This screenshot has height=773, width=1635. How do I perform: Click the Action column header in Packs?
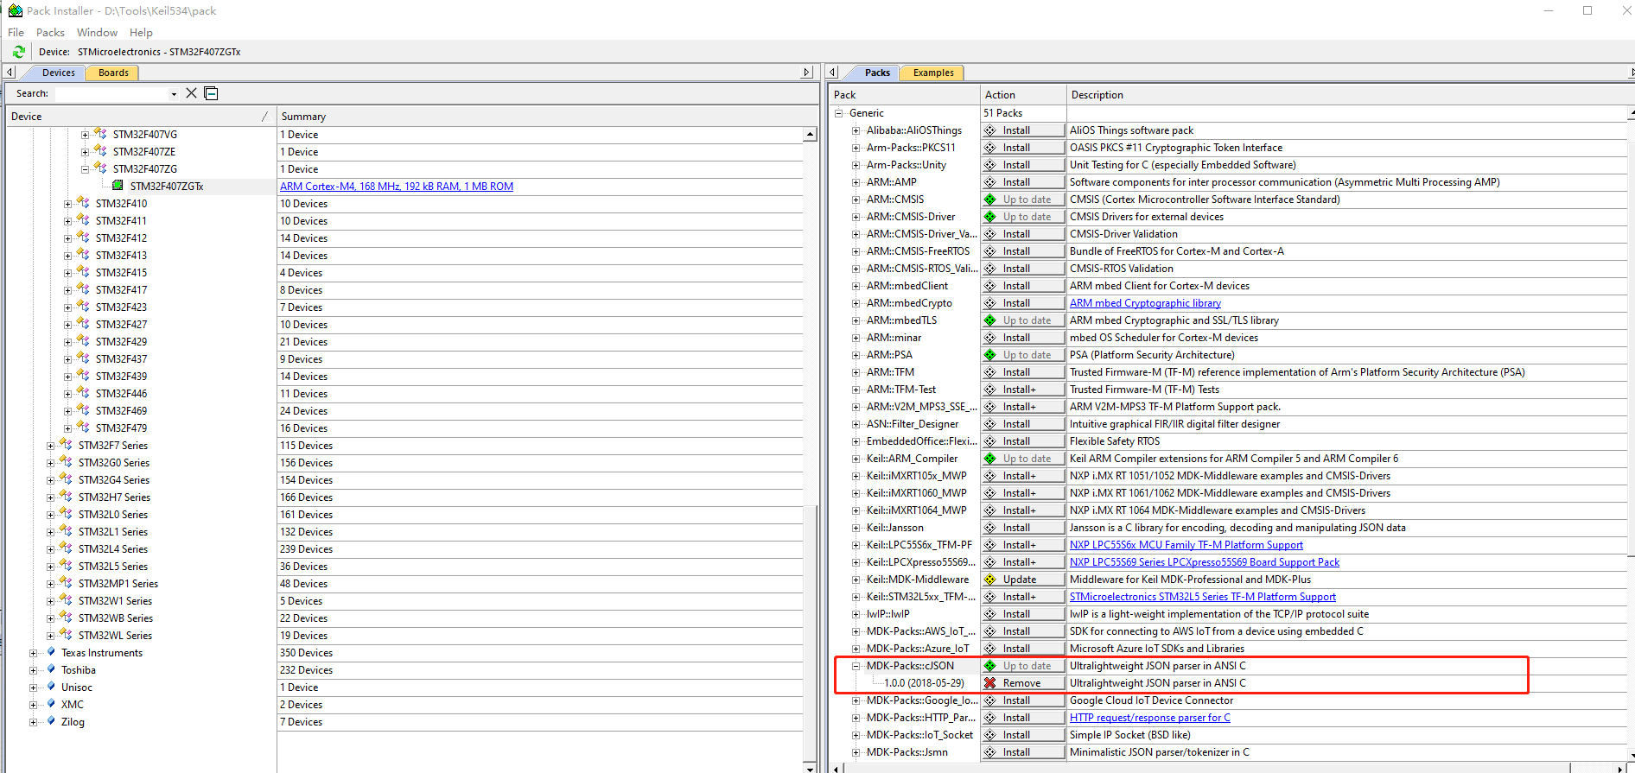(1022, 95)
